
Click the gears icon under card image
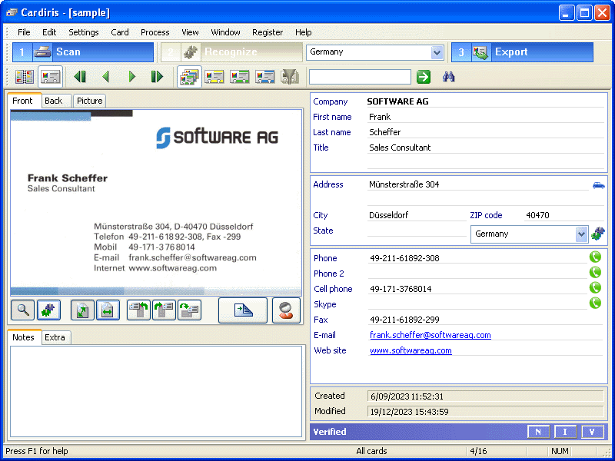(x=48, y=310)
